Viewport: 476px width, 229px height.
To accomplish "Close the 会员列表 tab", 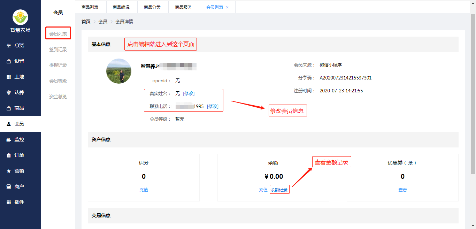I will (227, 7).
